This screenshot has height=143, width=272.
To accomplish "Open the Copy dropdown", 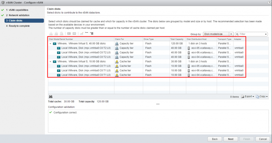I will click(x=262, y=96).
